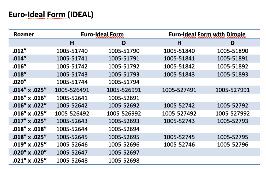Select the cell 1005-527492
The width and height of the screenshot is (266, 169).
click(x=179, y=113)
